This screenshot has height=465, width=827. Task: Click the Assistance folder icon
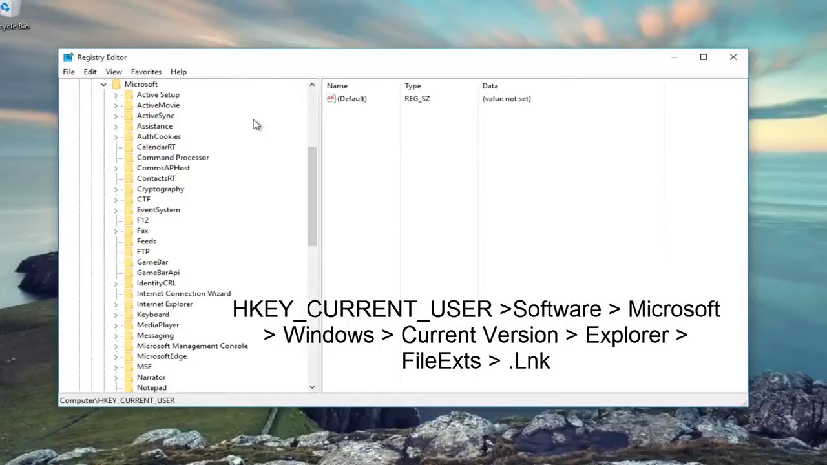point(129,126)
